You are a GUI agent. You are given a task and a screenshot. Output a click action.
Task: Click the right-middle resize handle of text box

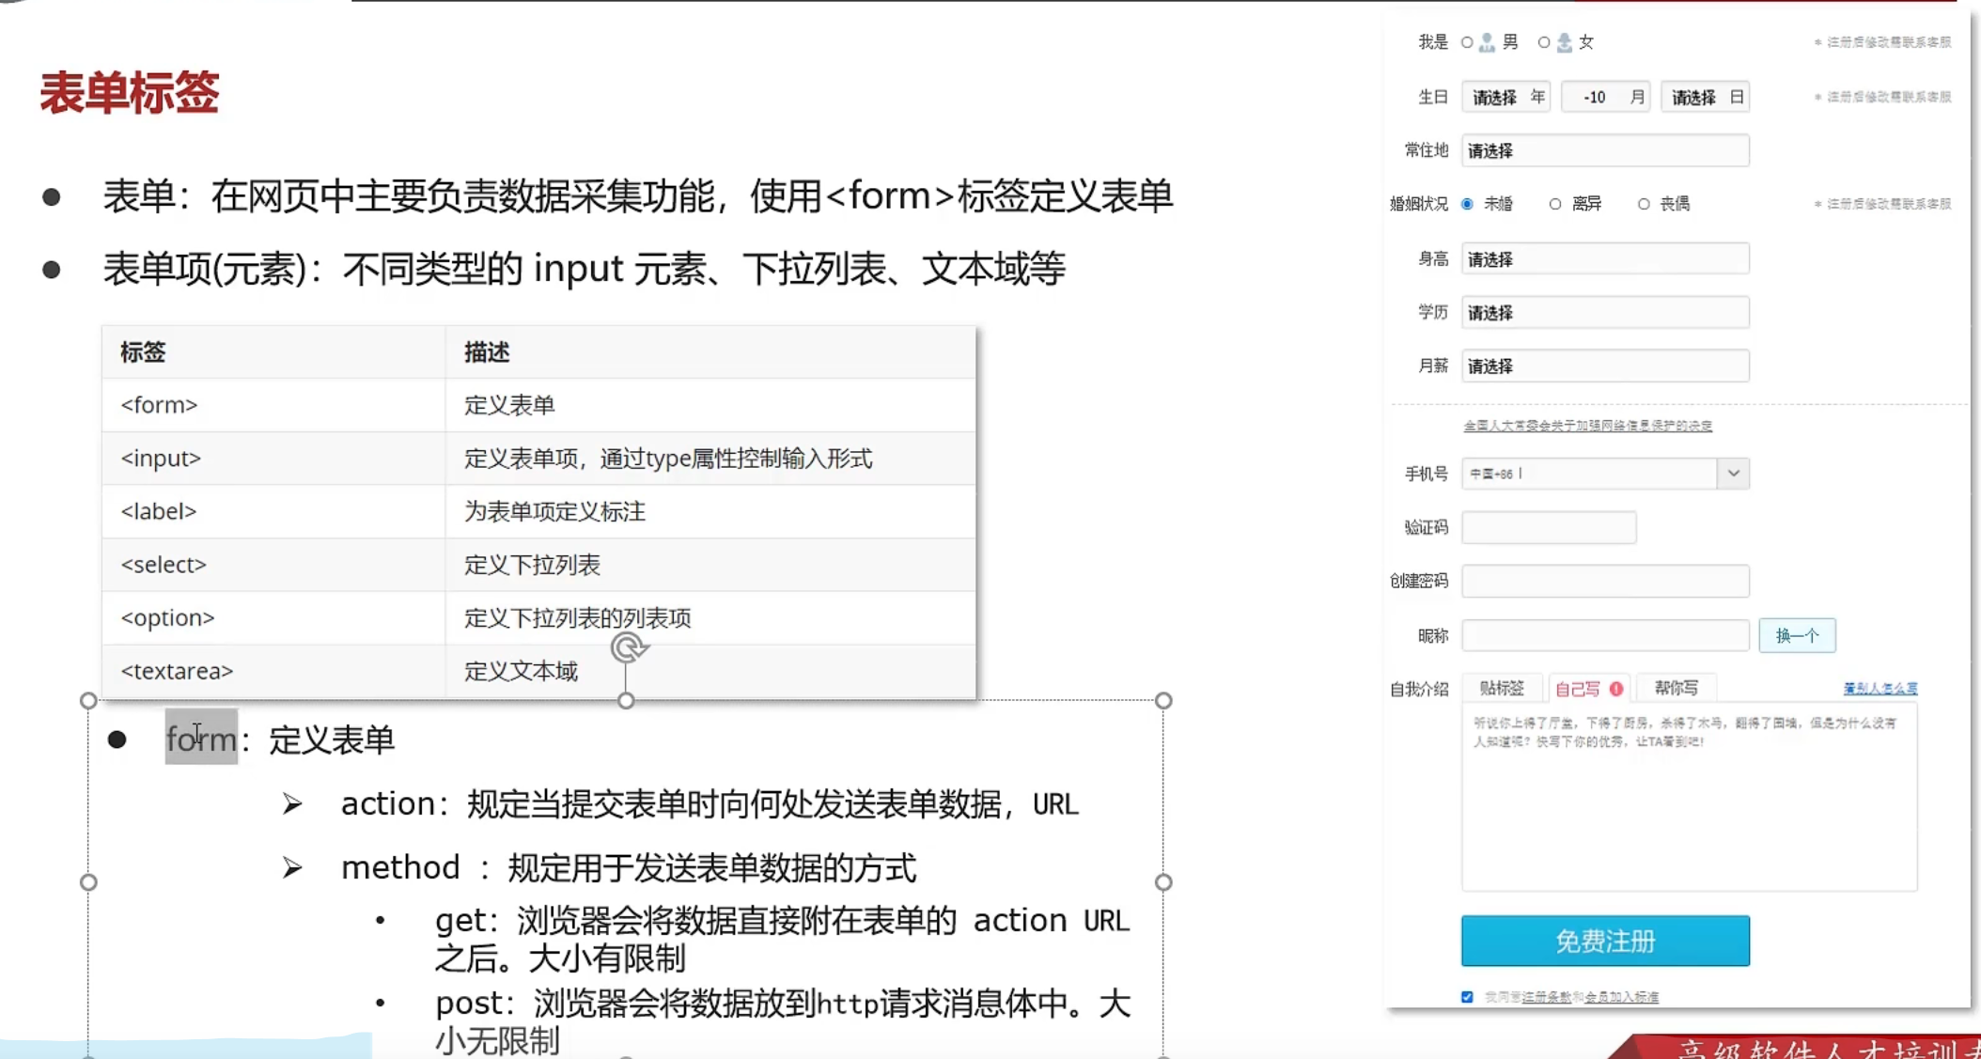pyautogui.click(x=1163, y=882)
